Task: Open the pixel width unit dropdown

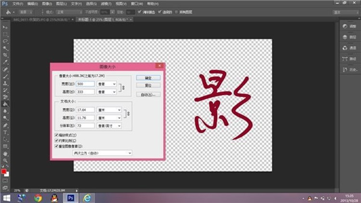Action: pos(107,84)
